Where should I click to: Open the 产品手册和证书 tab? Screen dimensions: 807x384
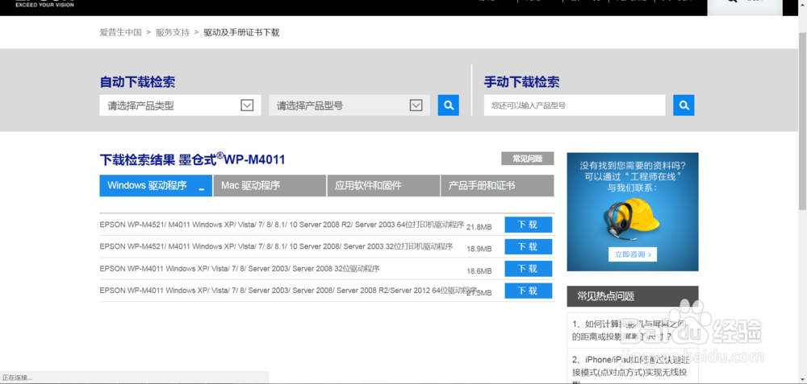click(497, 185)
